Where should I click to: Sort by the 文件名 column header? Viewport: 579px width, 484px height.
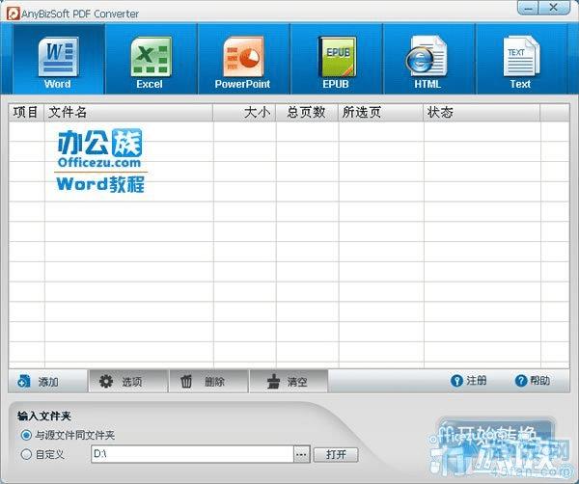128,112
